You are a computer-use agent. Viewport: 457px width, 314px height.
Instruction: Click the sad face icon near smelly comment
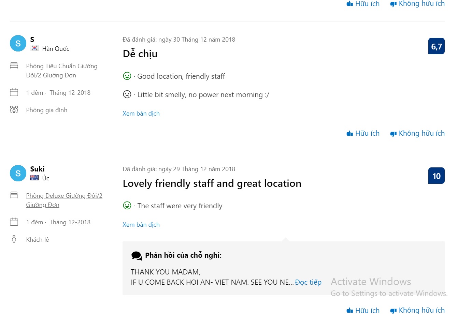(127, 94)
